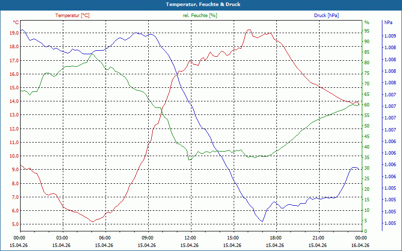The width and height of the screenshot is (402, 251).
Task: Click the '6,0' temperature axis tick
Action: pyautogui.click(x=16, y=211)
